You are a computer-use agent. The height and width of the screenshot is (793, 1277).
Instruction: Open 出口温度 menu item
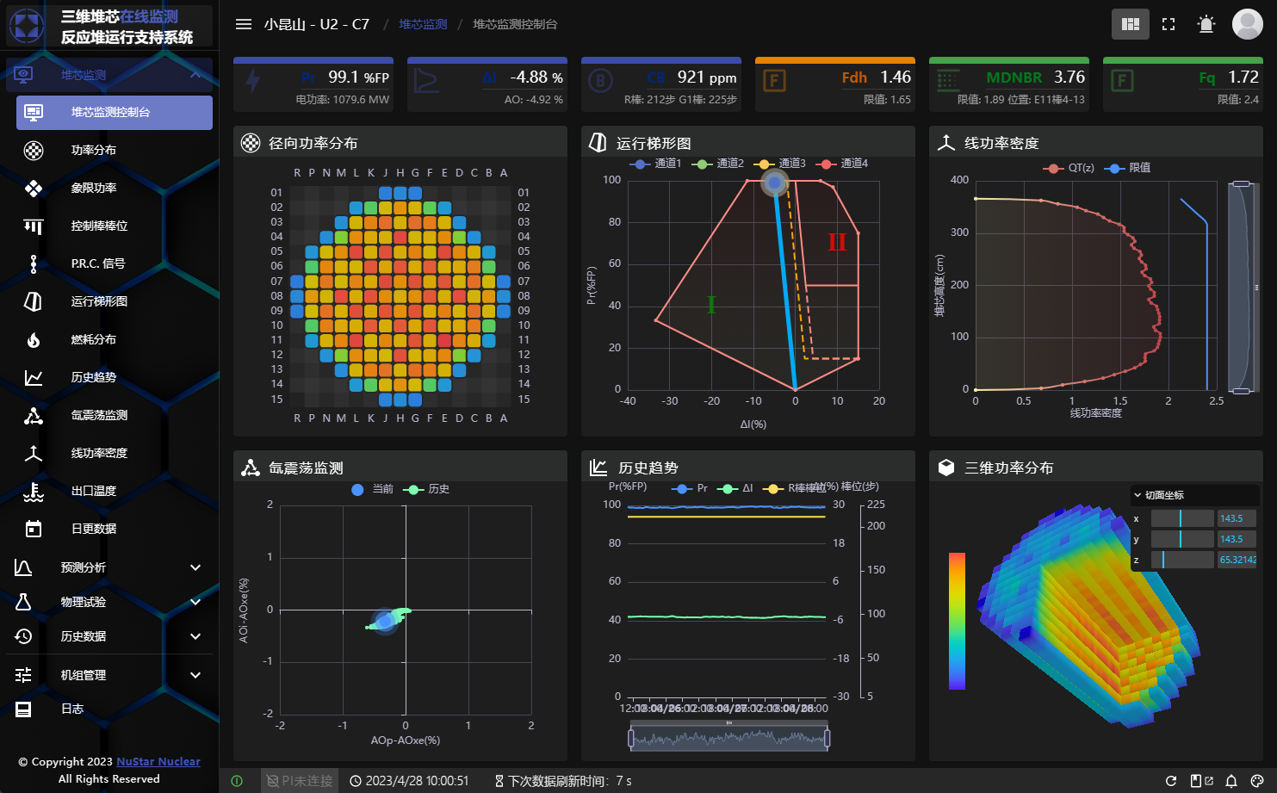pos(115,492)
